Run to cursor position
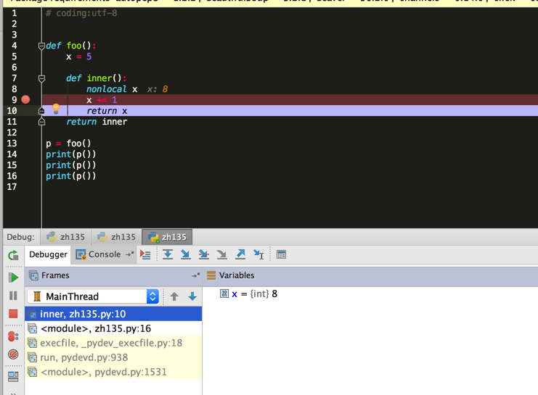This screenshot has height=395, width=538. [258, 254]
